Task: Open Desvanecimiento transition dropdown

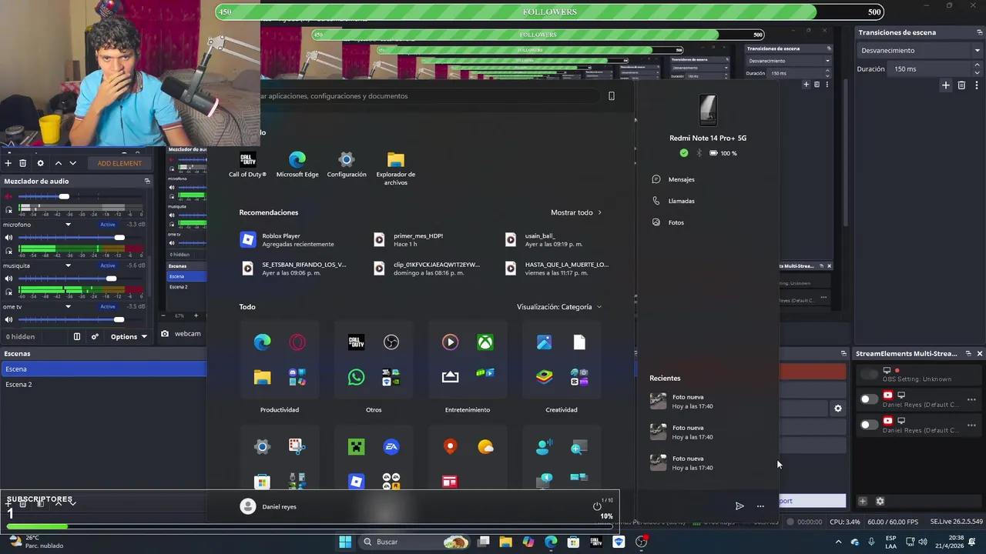Action: tap(920, 50)
